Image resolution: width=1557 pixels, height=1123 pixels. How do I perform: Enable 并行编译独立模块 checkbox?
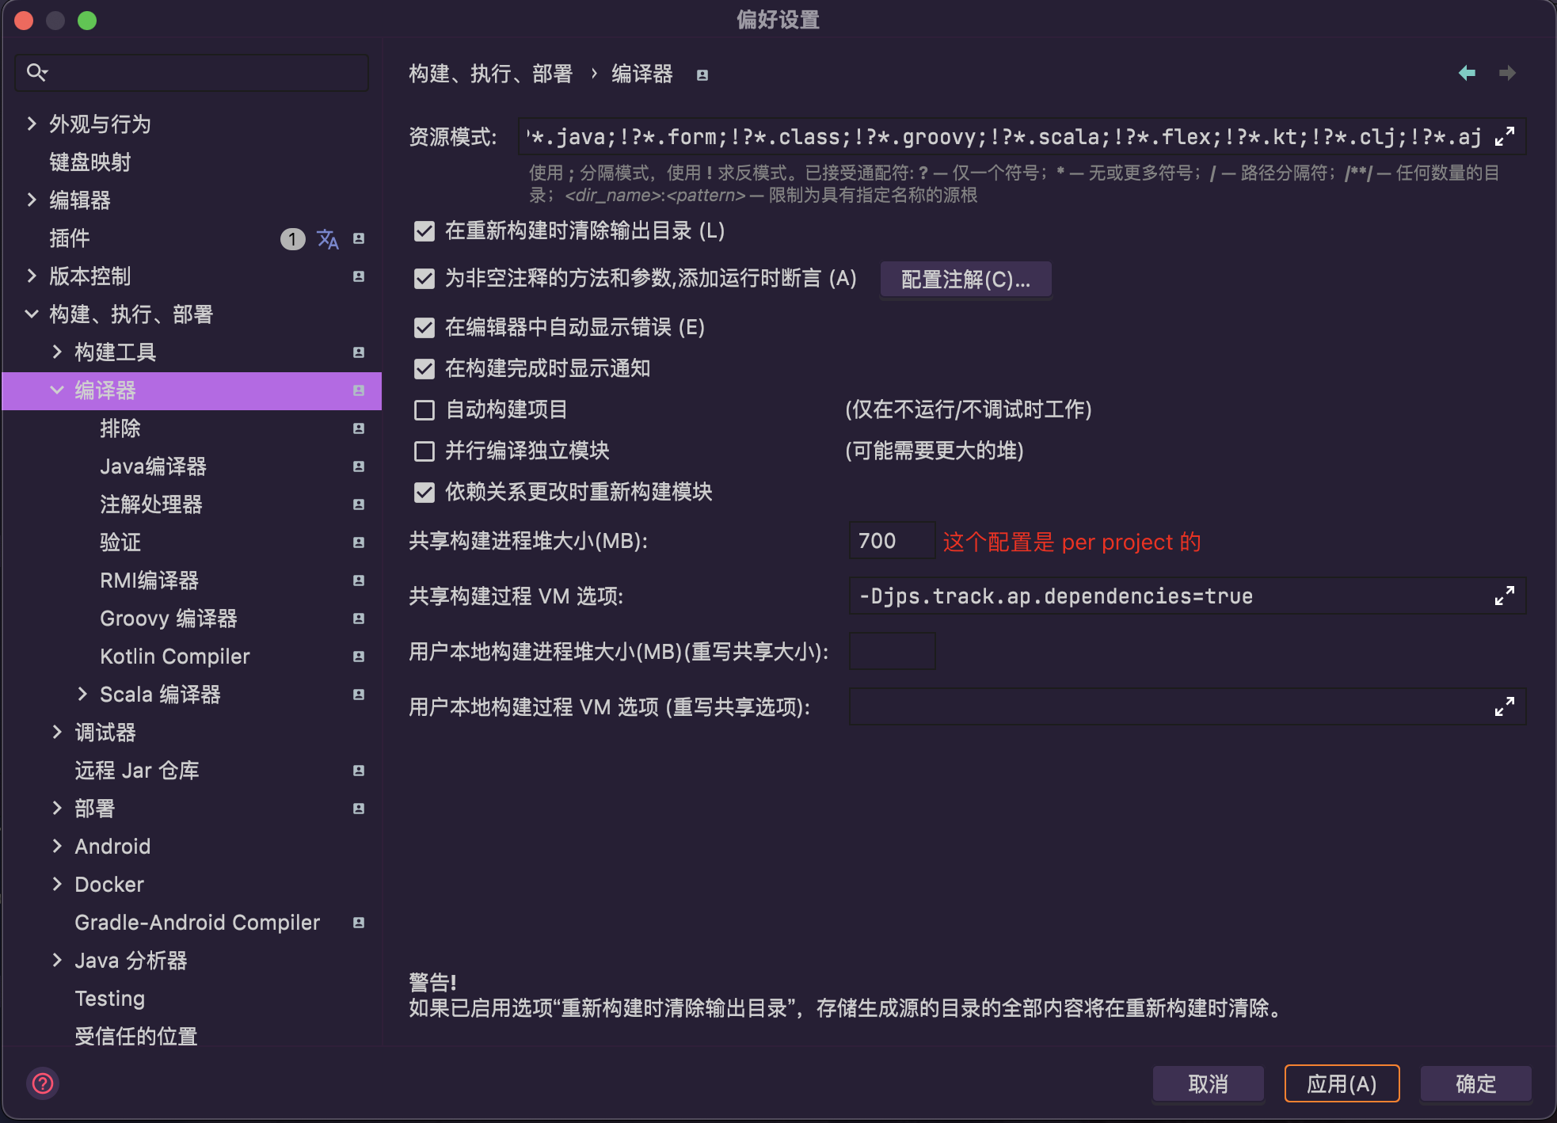424,451
